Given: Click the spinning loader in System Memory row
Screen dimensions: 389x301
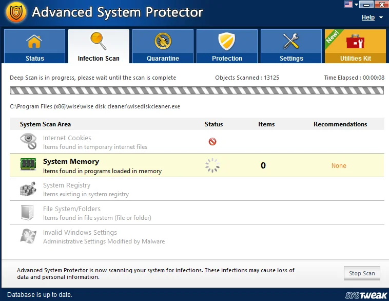Looking at the screenshot, I should 212,165.
